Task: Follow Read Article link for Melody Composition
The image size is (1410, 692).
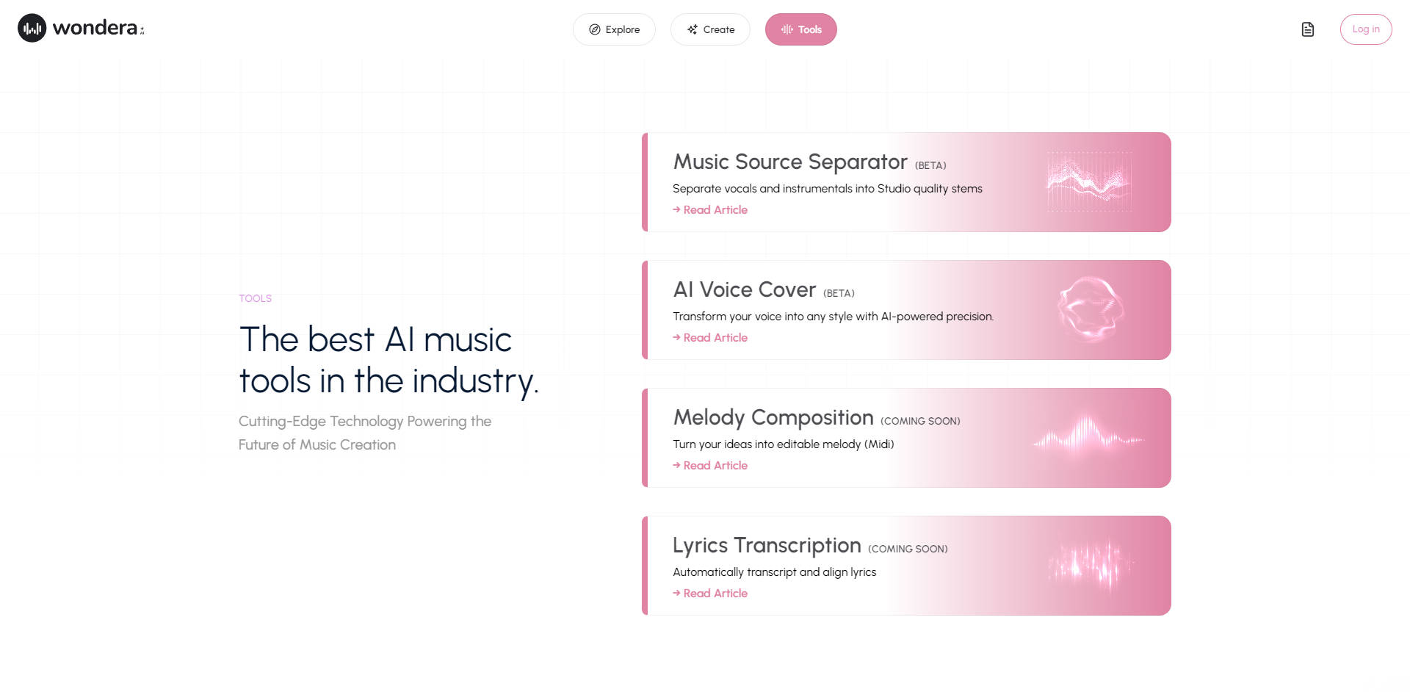Action: [715, 466]
